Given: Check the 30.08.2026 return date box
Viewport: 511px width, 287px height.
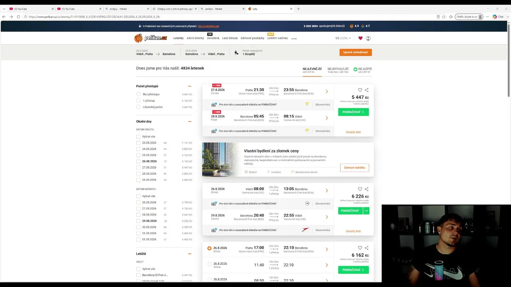Looking at the screenshot, I should tap(138, 227).
